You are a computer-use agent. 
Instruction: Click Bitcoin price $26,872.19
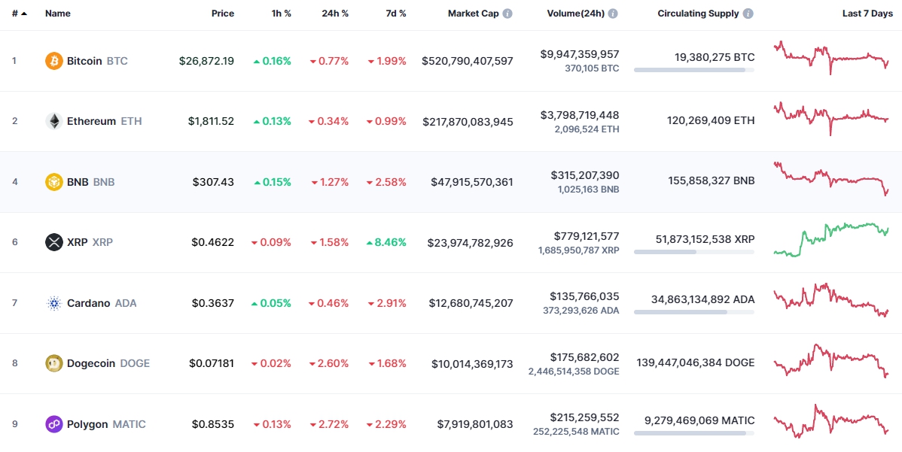pyautogui.click(x=206, y=61)
